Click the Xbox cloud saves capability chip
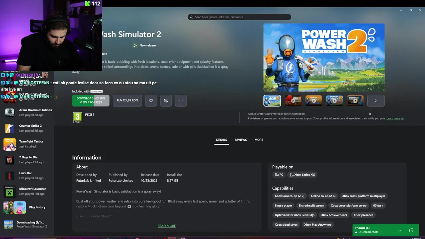This screenshot has width=425, height=239. [286, 225]
